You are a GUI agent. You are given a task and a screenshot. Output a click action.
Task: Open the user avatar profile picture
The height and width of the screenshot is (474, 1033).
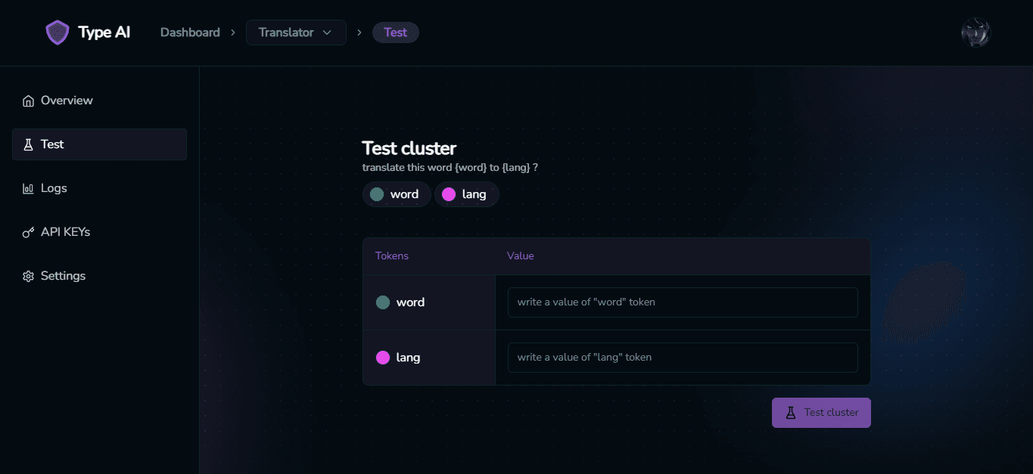pos(975,33)
